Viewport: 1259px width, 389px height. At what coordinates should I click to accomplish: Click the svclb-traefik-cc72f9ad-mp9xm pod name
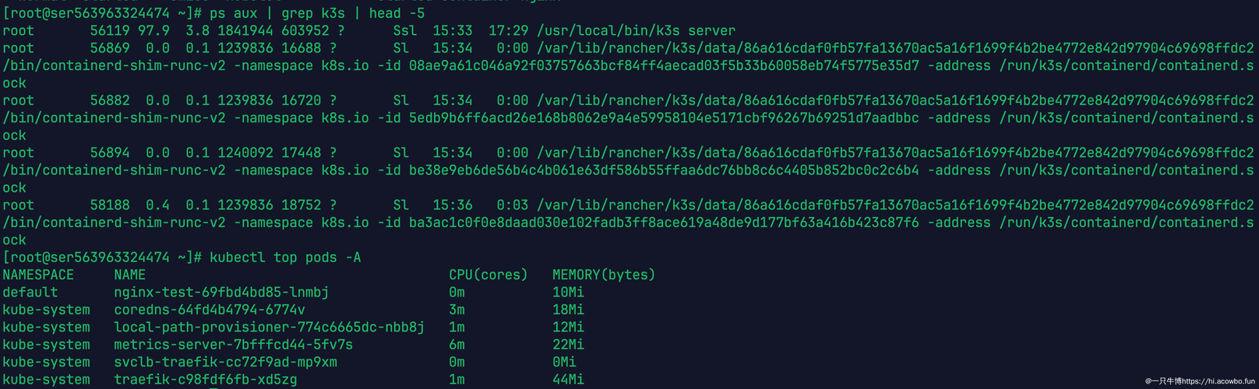pos(225,362)
